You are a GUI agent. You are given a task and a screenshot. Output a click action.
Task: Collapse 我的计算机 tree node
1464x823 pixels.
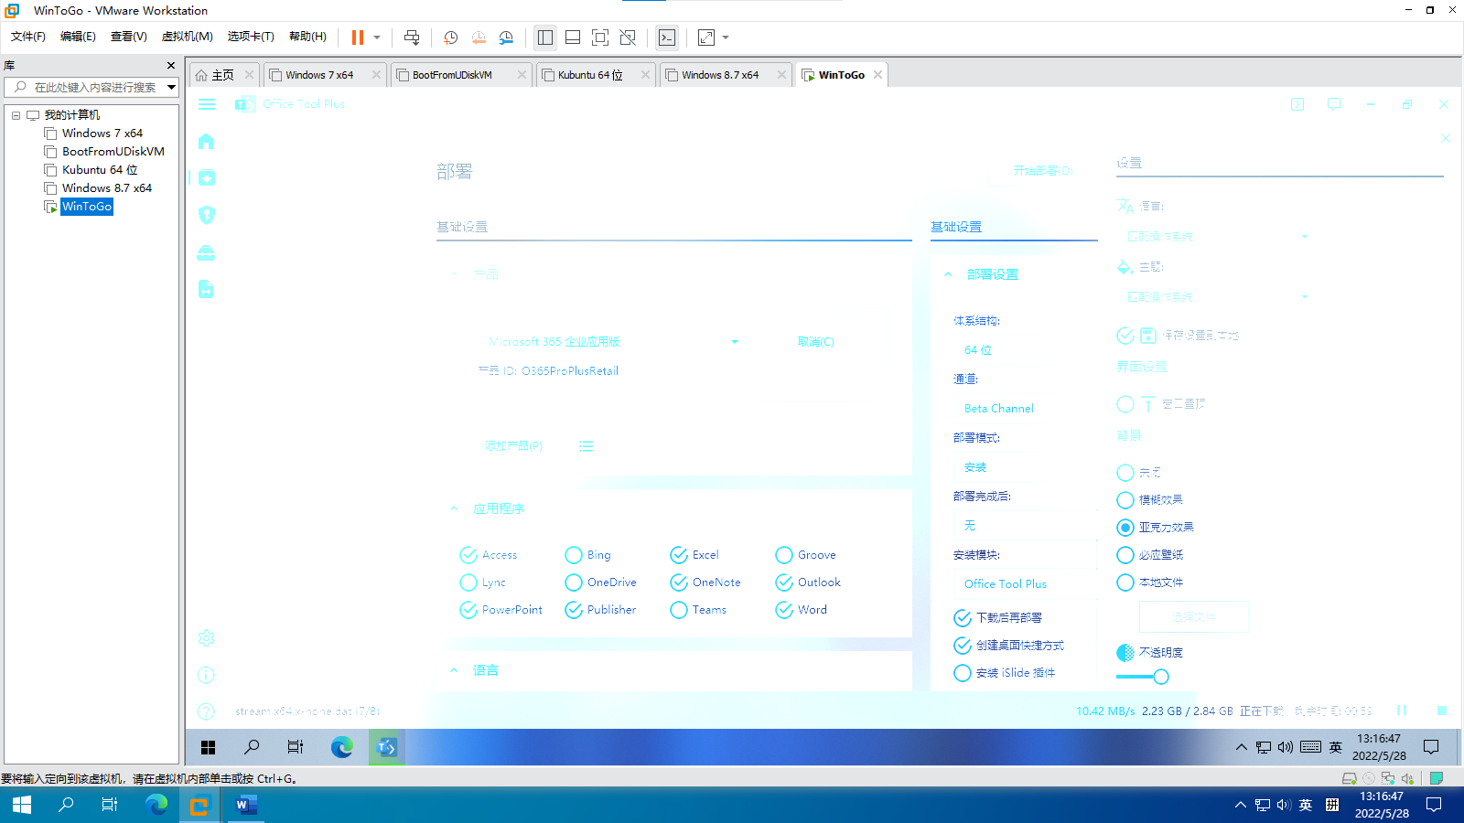coord(16,115)
